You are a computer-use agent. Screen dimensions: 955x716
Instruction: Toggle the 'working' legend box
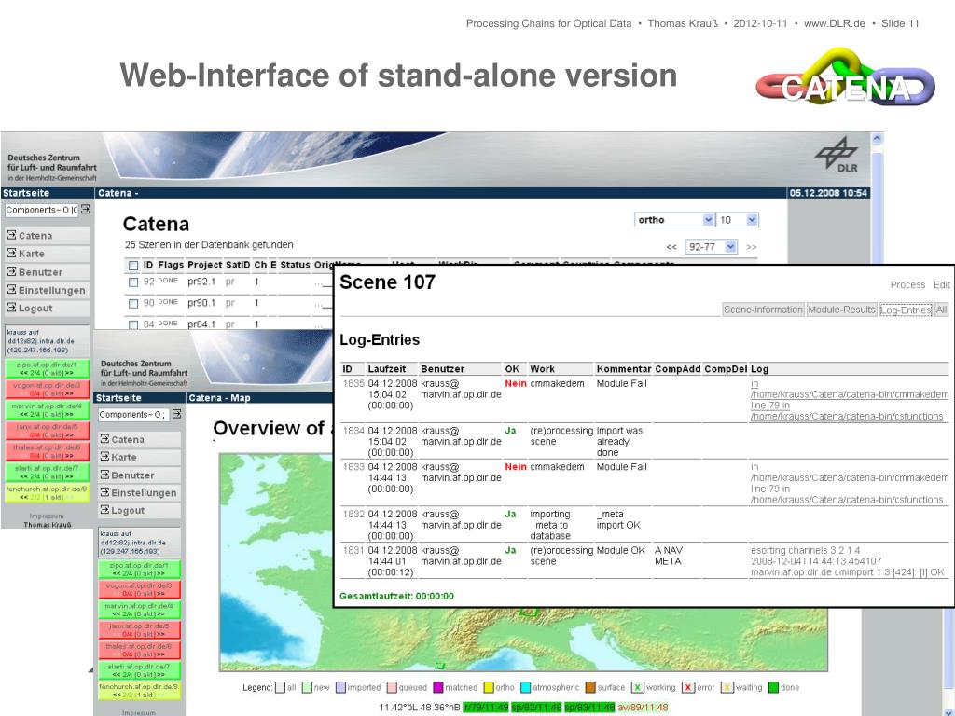pos(637,687)
